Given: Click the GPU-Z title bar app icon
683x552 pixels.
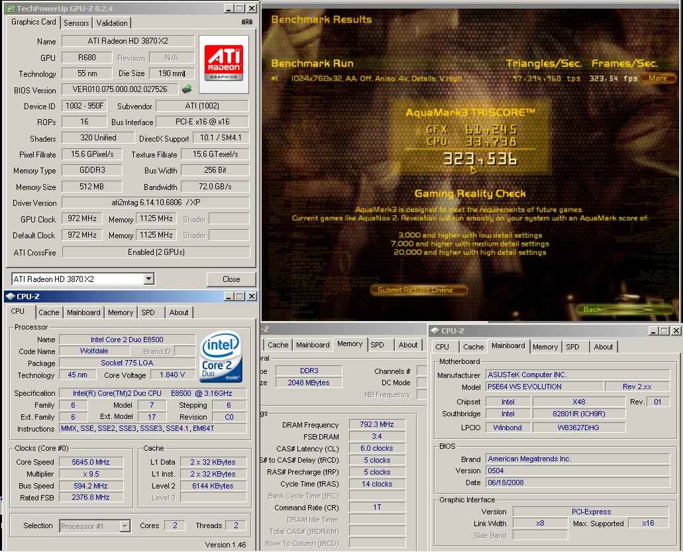Looking at the screenshot, I should pos(10,9).
